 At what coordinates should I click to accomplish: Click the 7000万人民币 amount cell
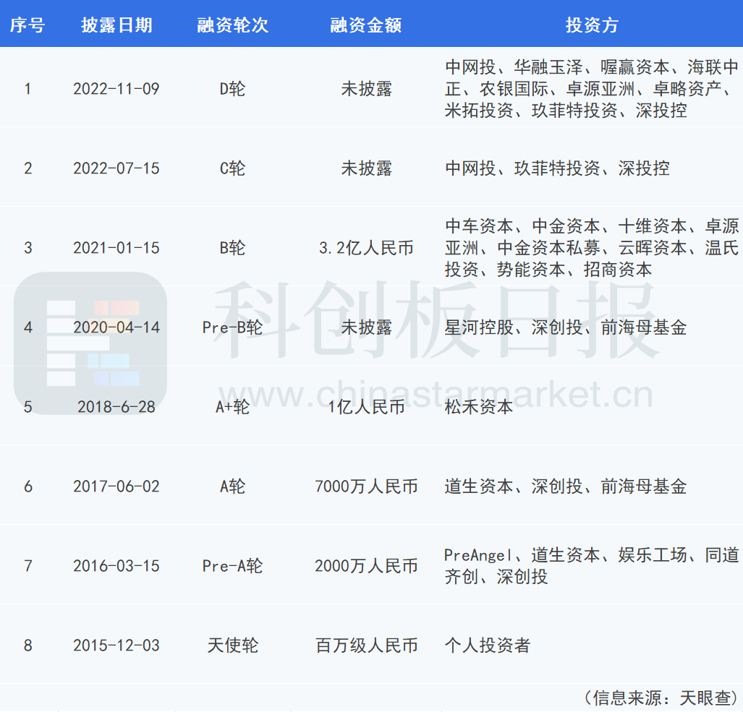coord(366,486)
